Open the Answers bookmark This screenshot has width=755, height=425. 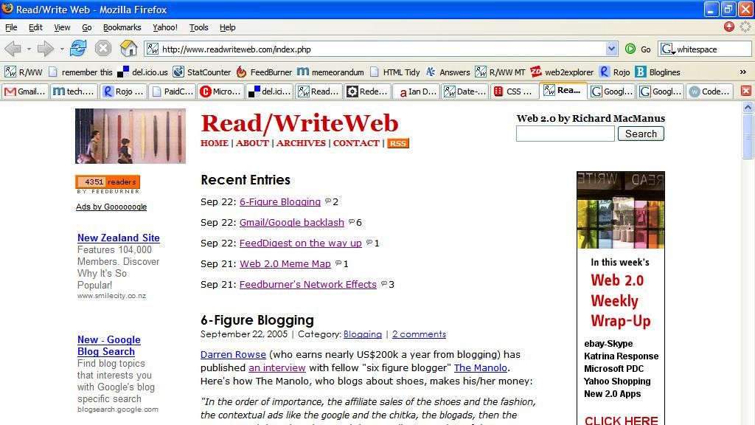point(448,72)
